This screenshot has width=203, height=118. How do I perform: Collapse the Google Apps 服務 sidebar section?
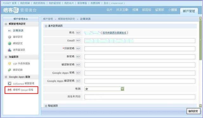pyautogui.click(x=6, y=77)
